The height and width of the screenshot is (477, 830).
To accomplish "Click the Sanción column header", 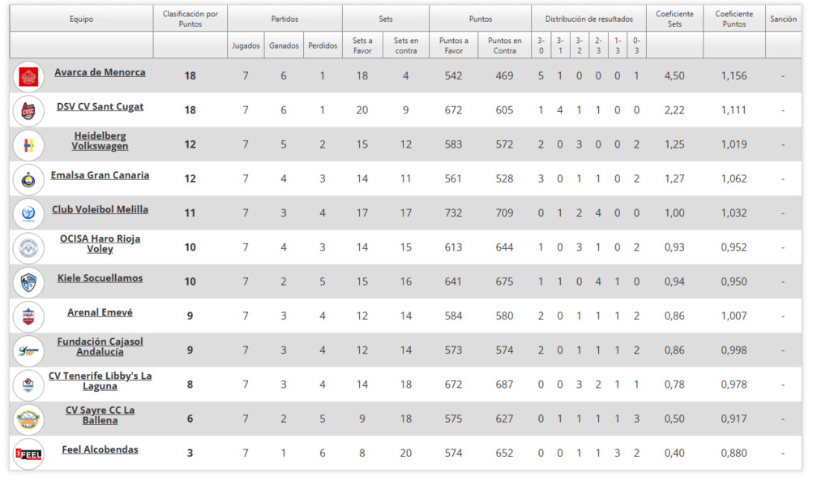I will tap(783, 19).
